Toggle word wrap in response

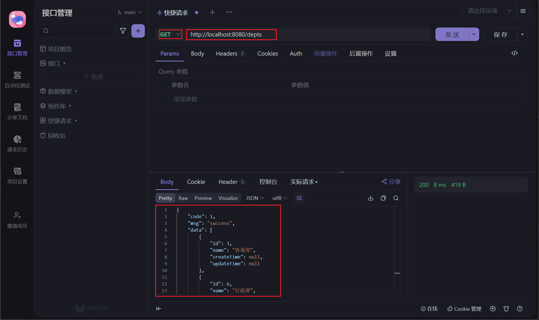[299, 198]
